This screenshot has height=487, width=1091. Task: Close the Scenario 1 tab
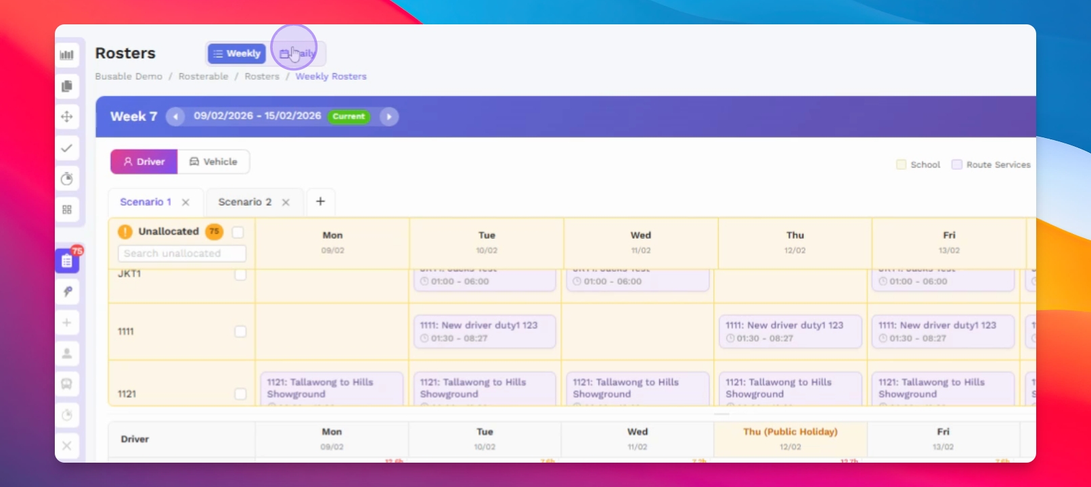(x=185, y=202)
